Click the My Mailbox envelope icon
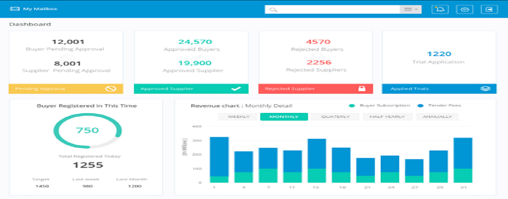 point(14,9)
